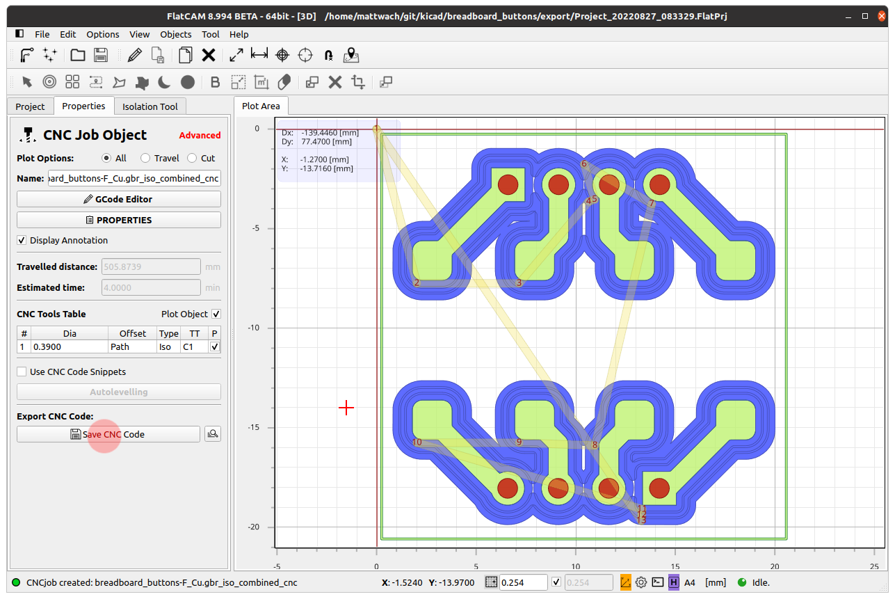Select the eraser tool icon
895x599 pixels.
click(x=284, y=82)
